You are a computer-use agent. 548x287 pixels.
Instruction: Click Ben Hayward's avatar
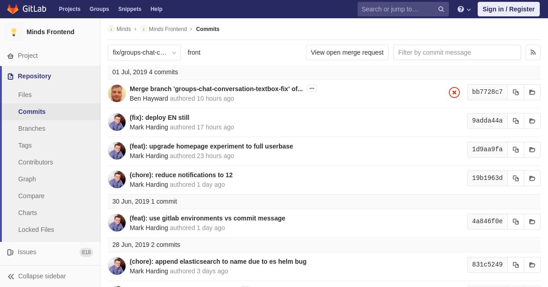[117, 93]
